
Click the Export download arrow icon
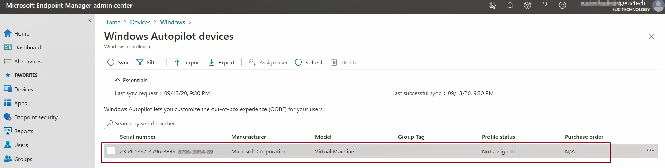(211, 62)
